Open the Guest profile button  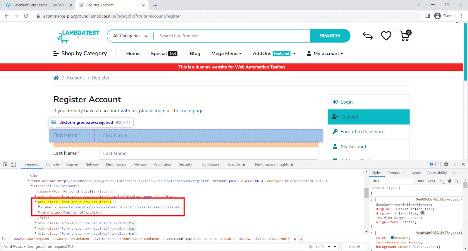point(444,16)
